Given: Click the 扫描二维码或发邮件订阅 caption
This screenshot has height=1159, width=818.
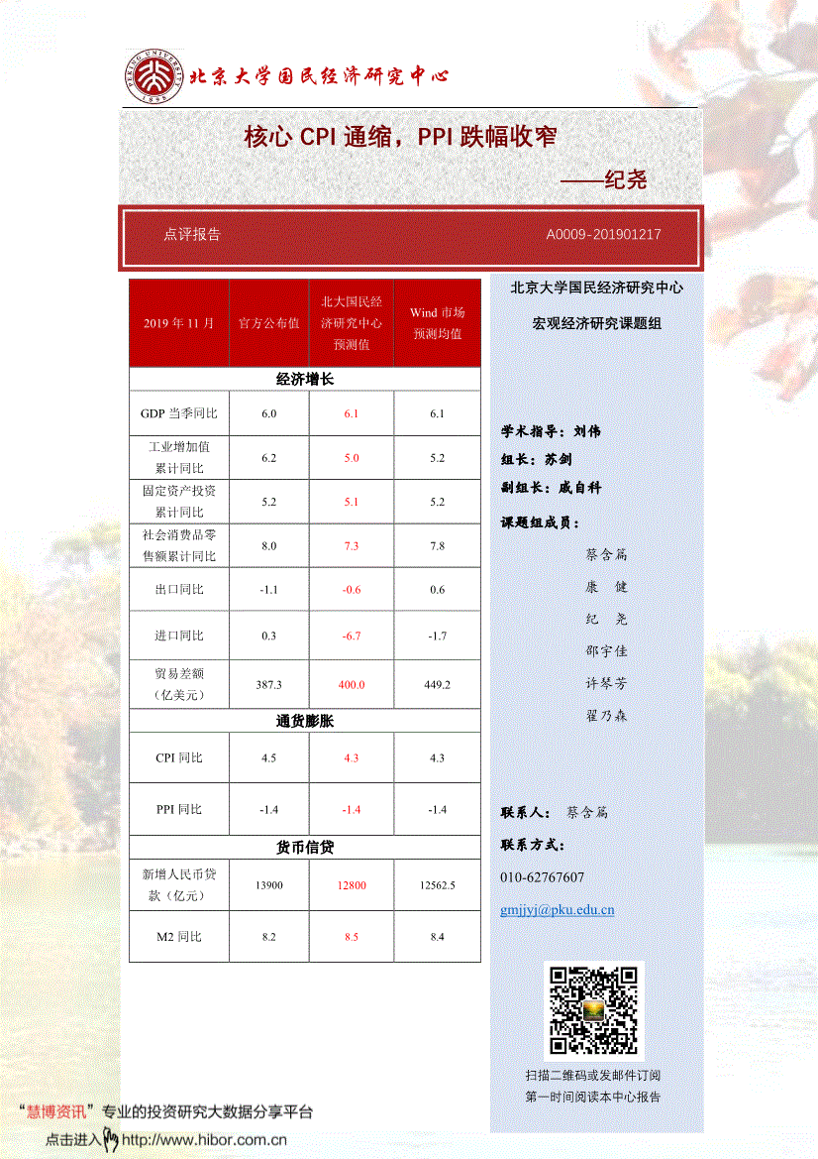Looking at the screenshot, I should pyautogui.click(x=593, y=1076).
